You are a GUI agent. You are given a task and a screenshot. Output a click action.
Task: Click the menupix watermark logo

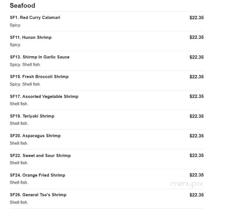(x=187, y=184)
